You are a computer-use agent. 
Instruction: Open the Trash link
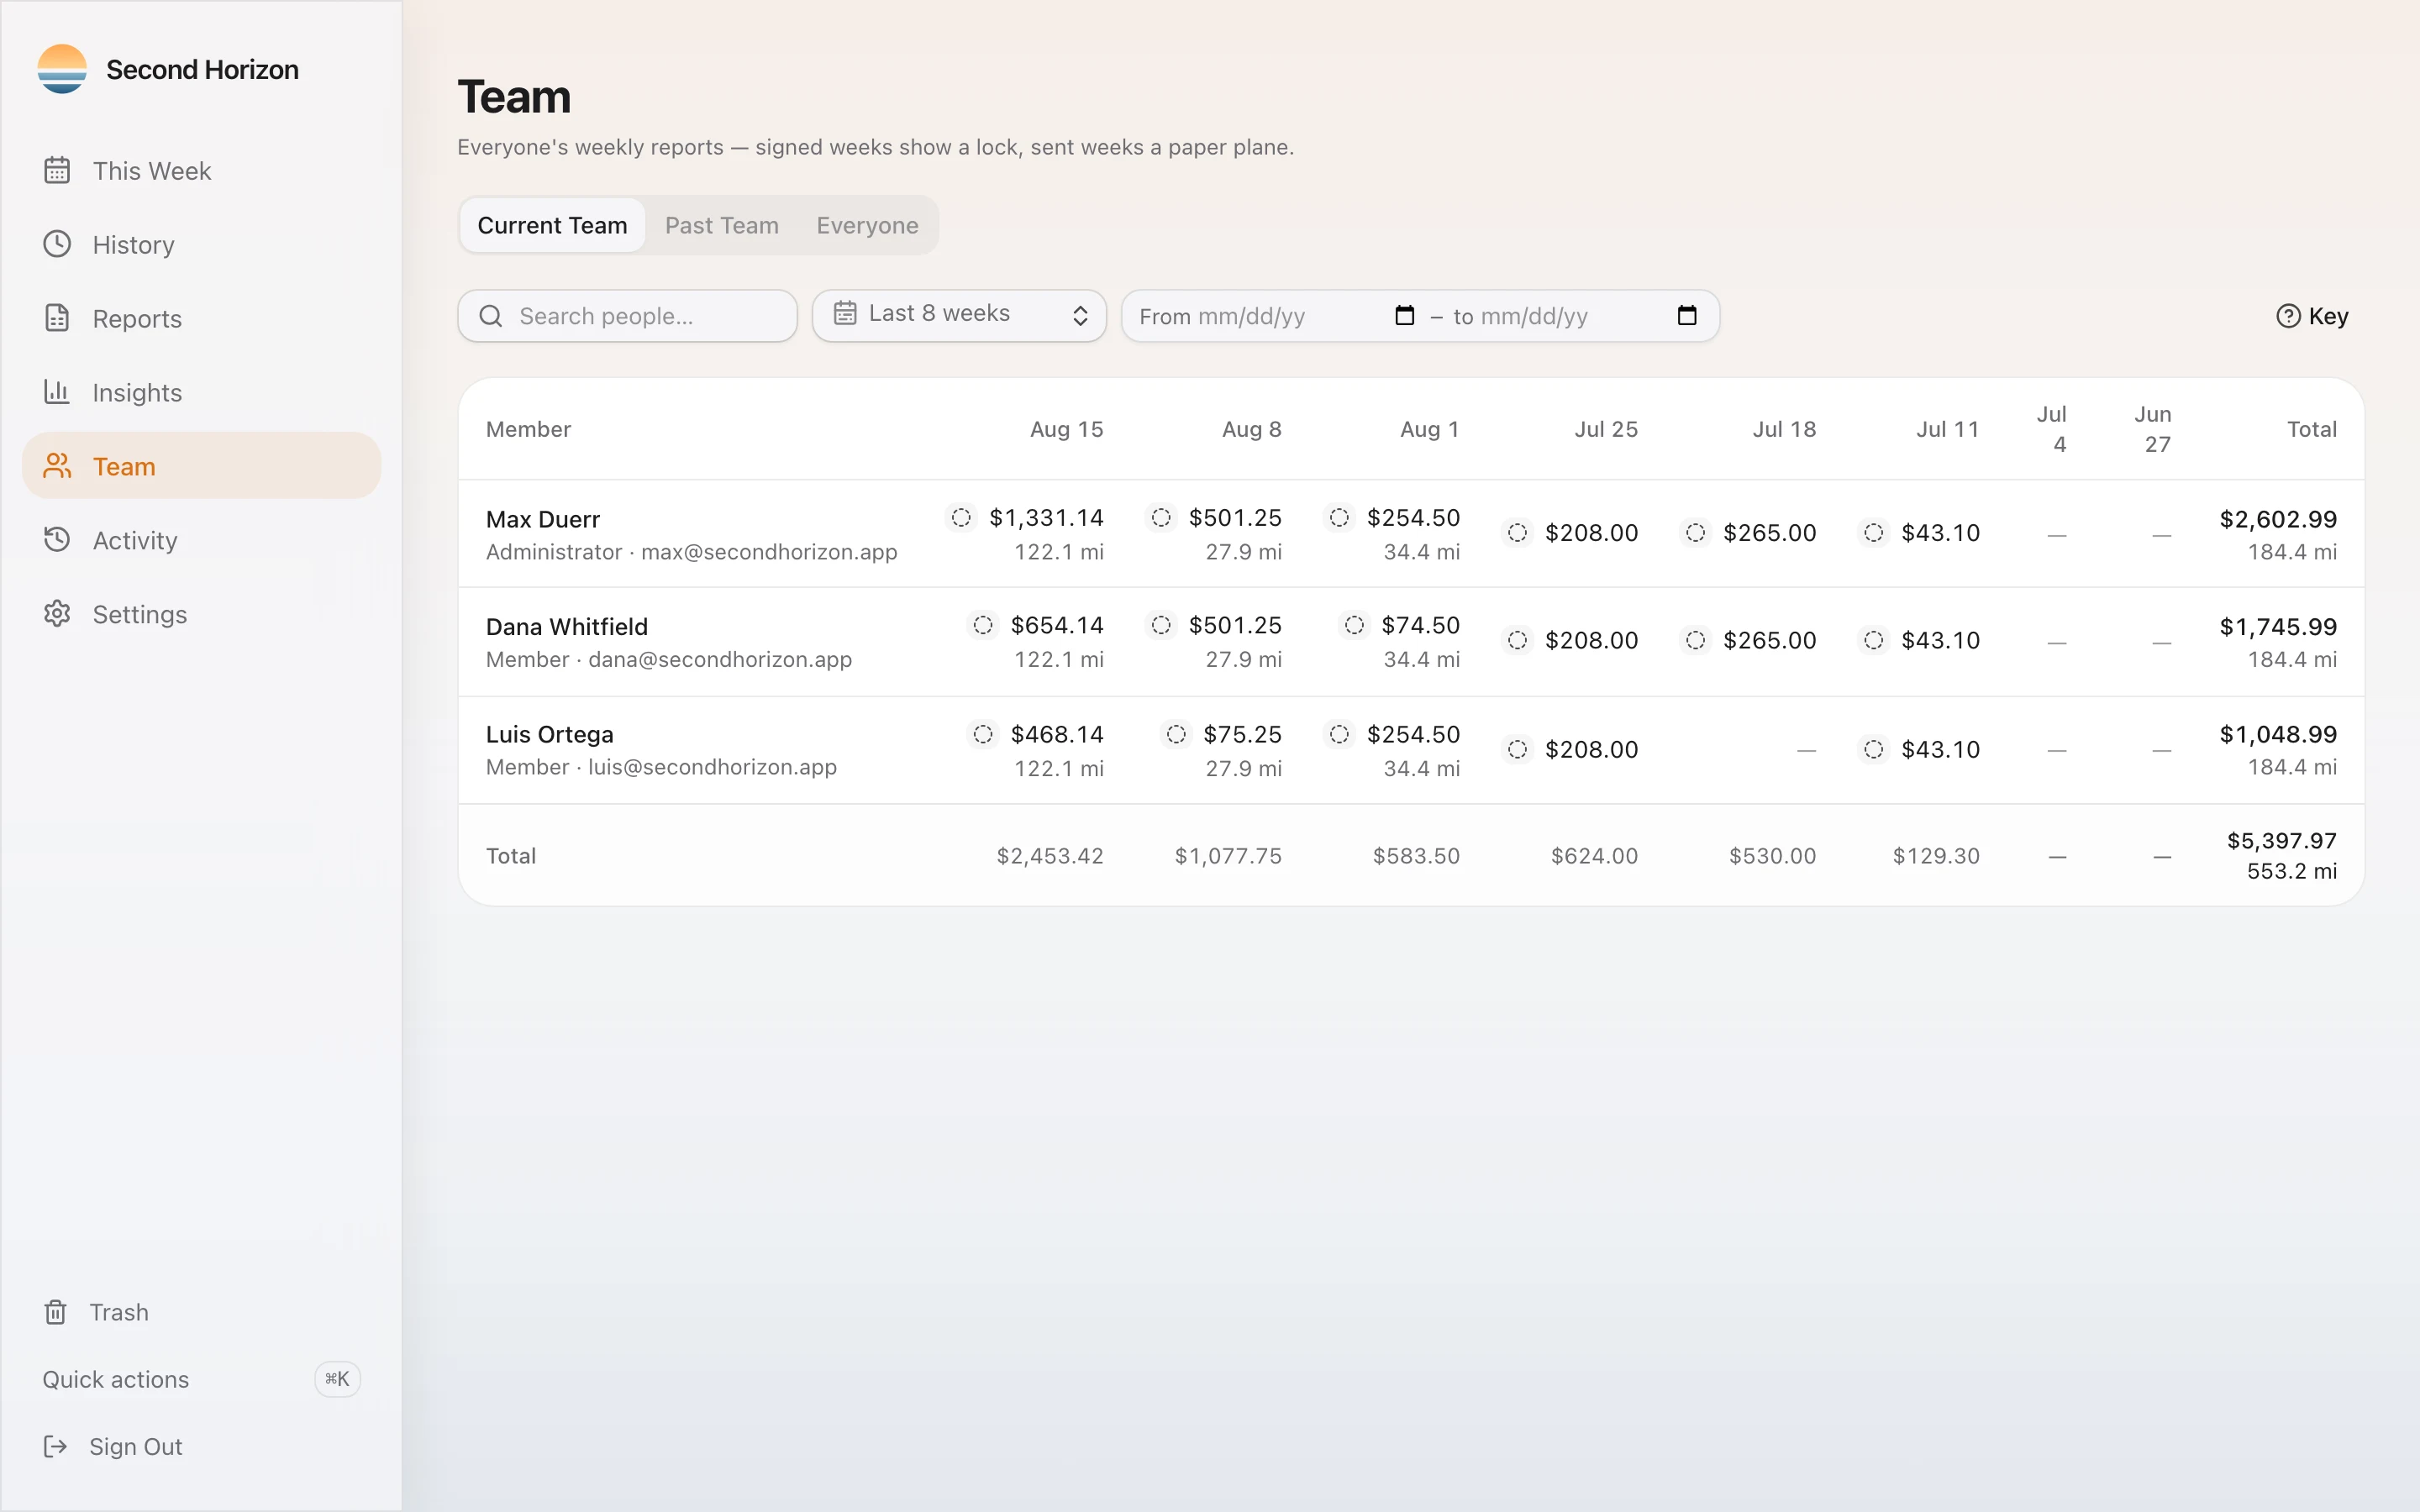(201, 1312)
